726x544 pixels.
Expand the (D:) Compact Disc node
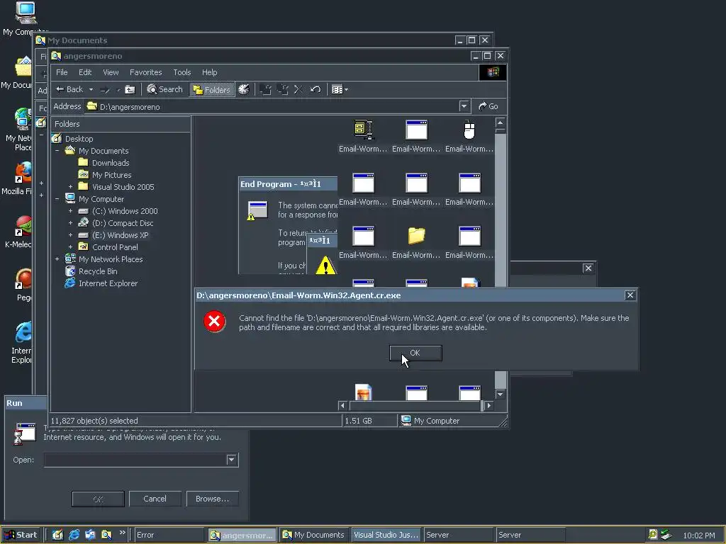point(70,223)
